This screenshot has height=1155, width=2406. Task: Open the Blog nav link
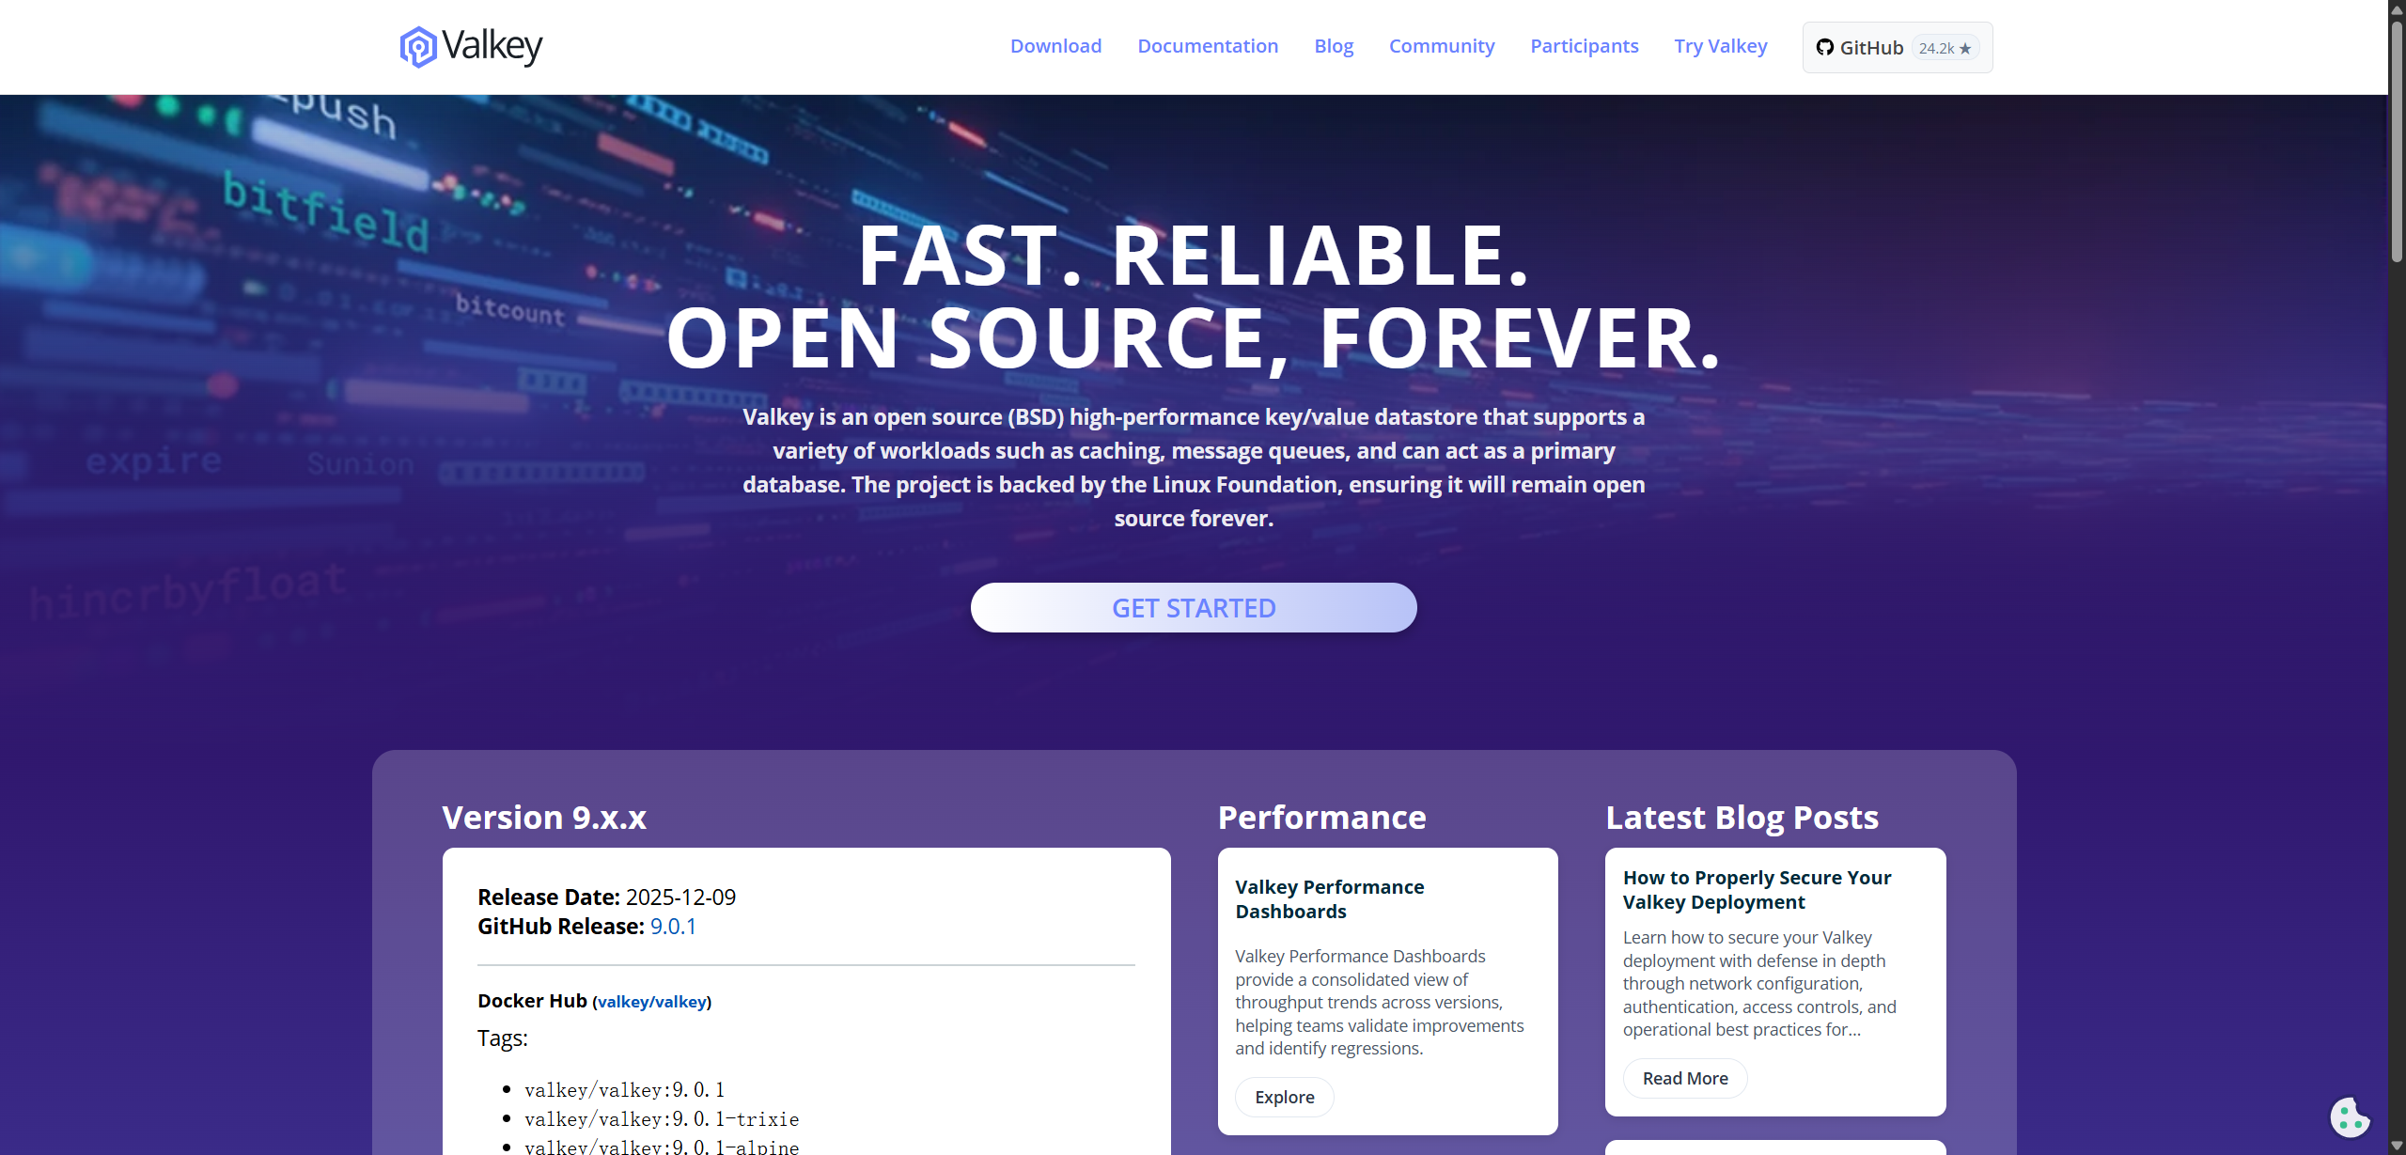click(1334, 46)
